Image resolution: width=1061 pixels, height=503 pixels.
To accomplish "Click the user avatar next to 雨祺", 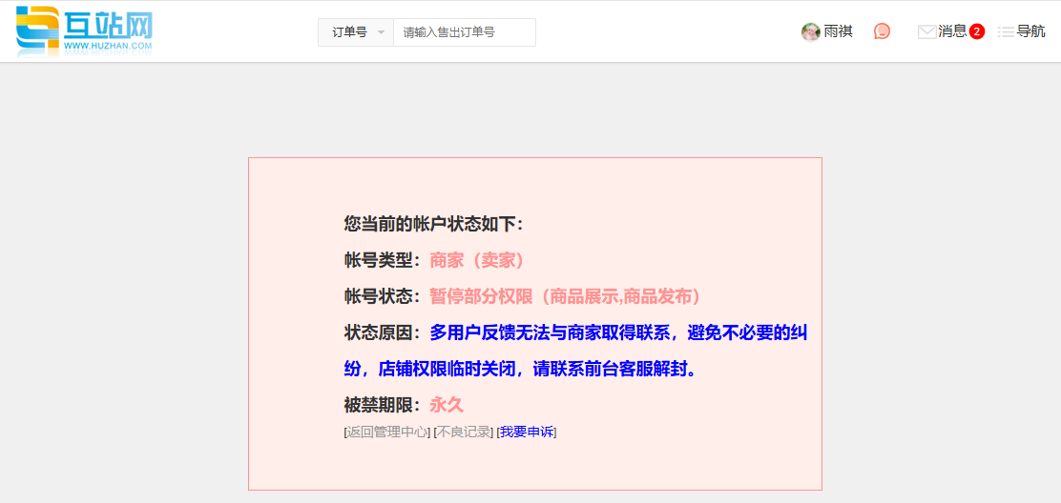I will (x=810, y=31).
